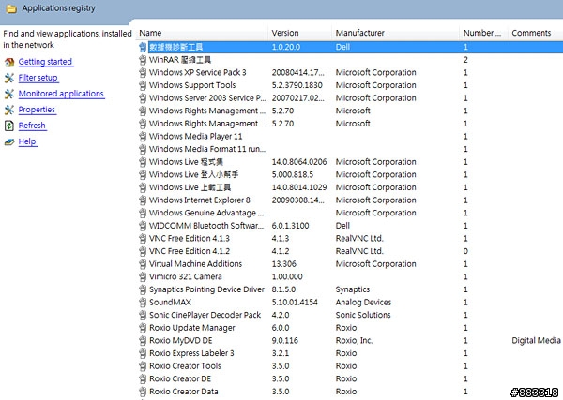563x400 pixels.
Task: Click icon beside Windows XP Service Pack 3
Action: pyautogui.click(x=143, y=73)
